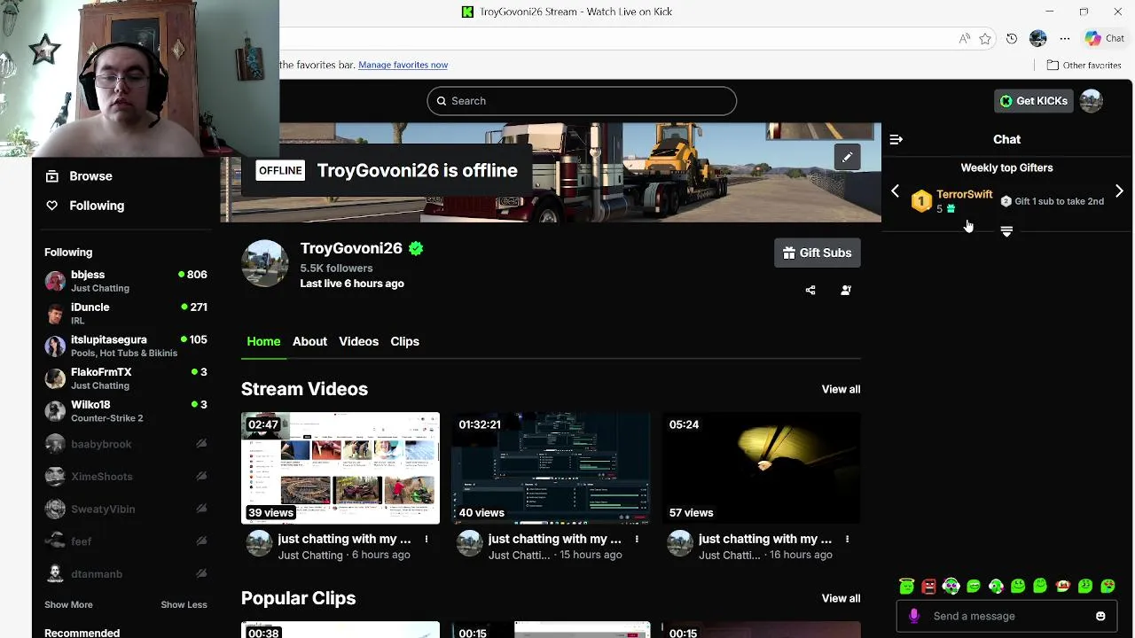Image resolution: width=1135 pixels, height=638 pixels.
Task: Open iDuncle channel in Following list
Action: tap(126, 314)
